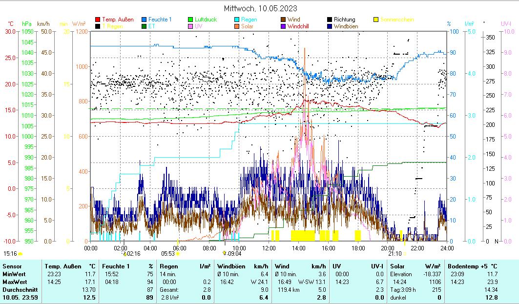
Task: Click the Richtung legend label
Action: (345, 20)
